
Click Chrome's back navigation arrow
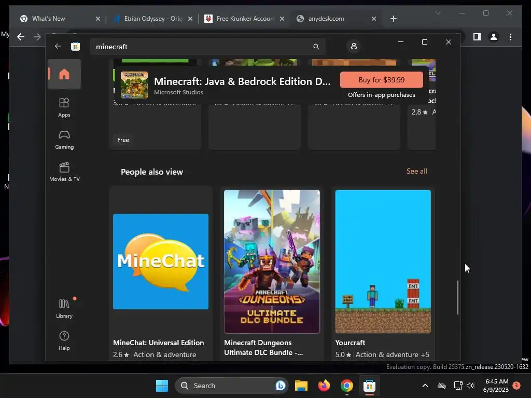click(21, 37)
